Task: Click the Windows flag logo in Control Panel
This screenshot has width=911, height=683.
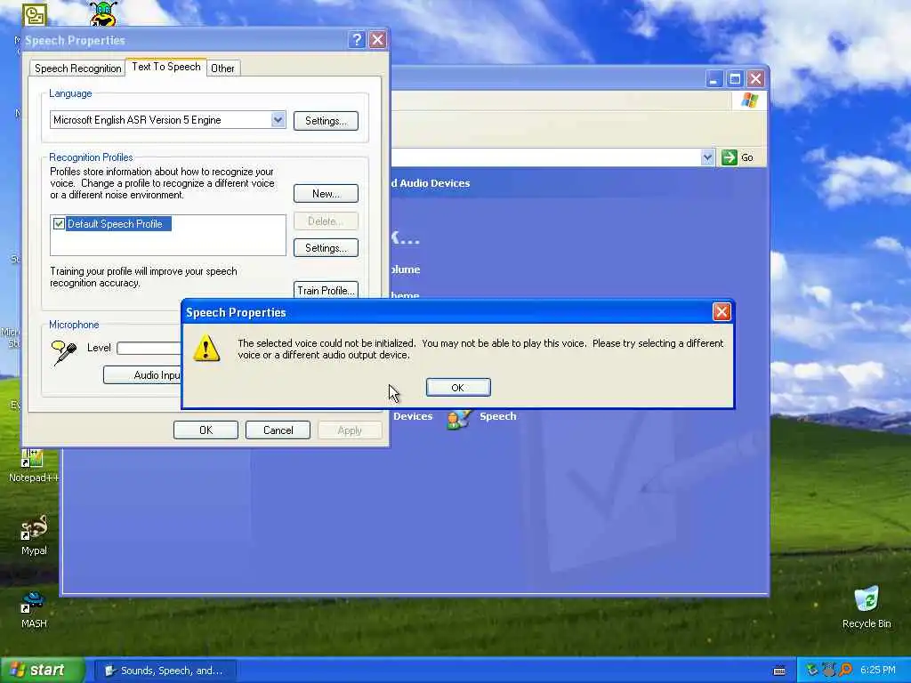Action: pyautogui.click(x=749, y=100)
